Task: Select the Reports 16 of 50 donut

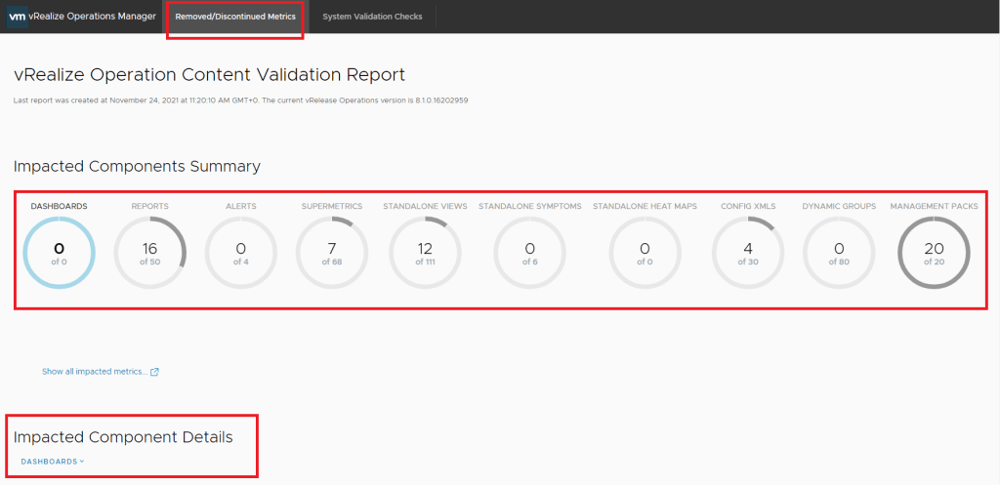Action: point(149,253)
